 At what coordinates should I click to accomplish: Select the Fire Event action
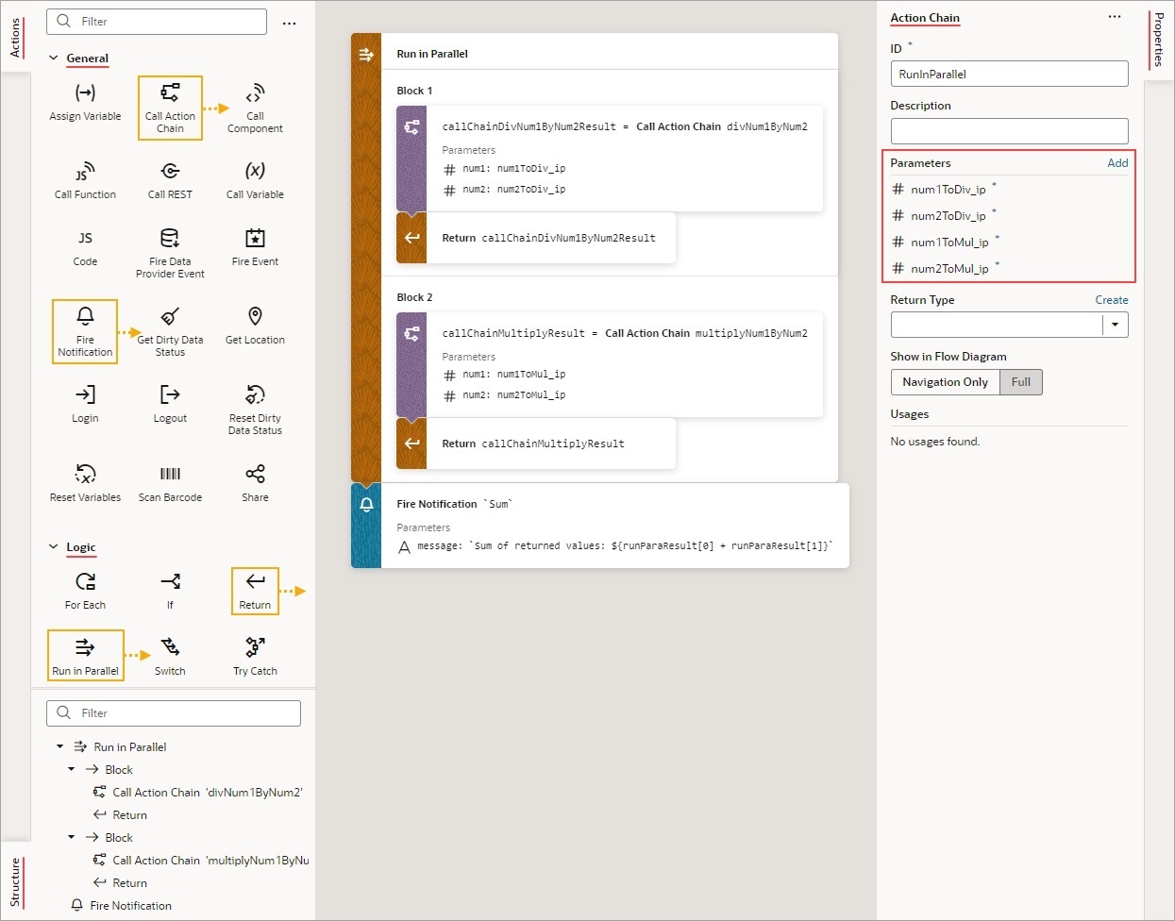(255, 248)
